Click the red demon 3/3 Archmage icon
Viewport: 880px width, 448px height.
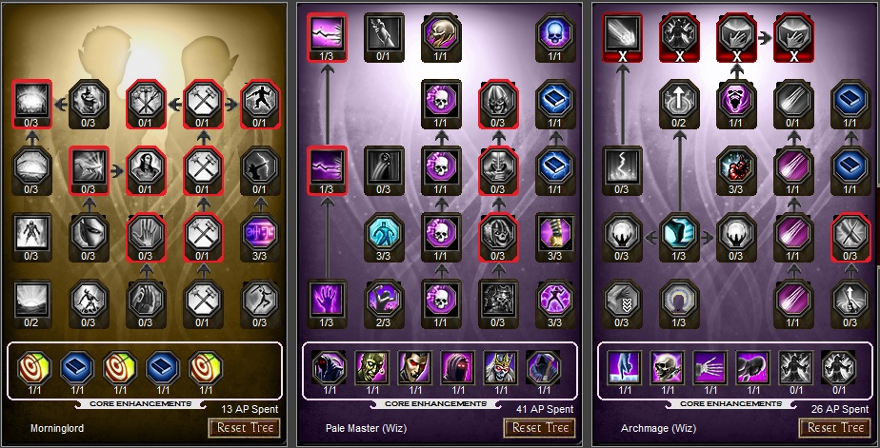736,166
